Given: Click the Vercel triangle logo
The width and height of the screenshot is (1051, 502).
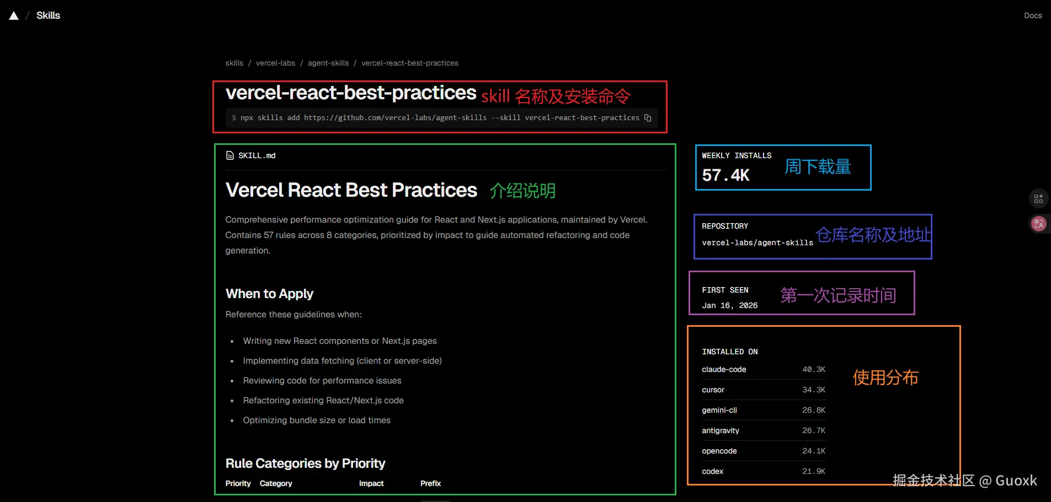Looking at the screenshot, I should [x=14, y=16].
